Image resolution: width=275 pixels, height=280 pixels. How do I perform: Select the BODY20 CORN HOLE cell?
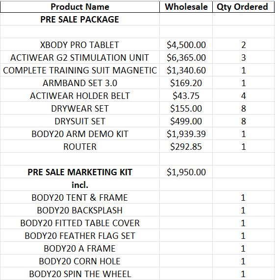pos(80,261)
